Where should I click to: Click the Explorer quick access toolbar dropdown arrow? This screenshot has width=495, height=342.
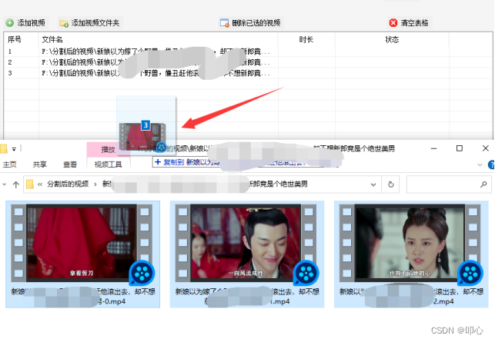point(14,149)
